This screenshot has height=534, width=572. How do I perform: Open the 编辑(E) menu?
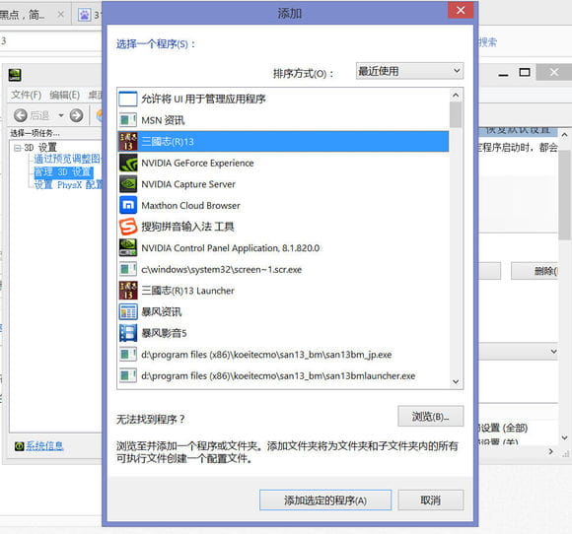(x=64, y=96)
